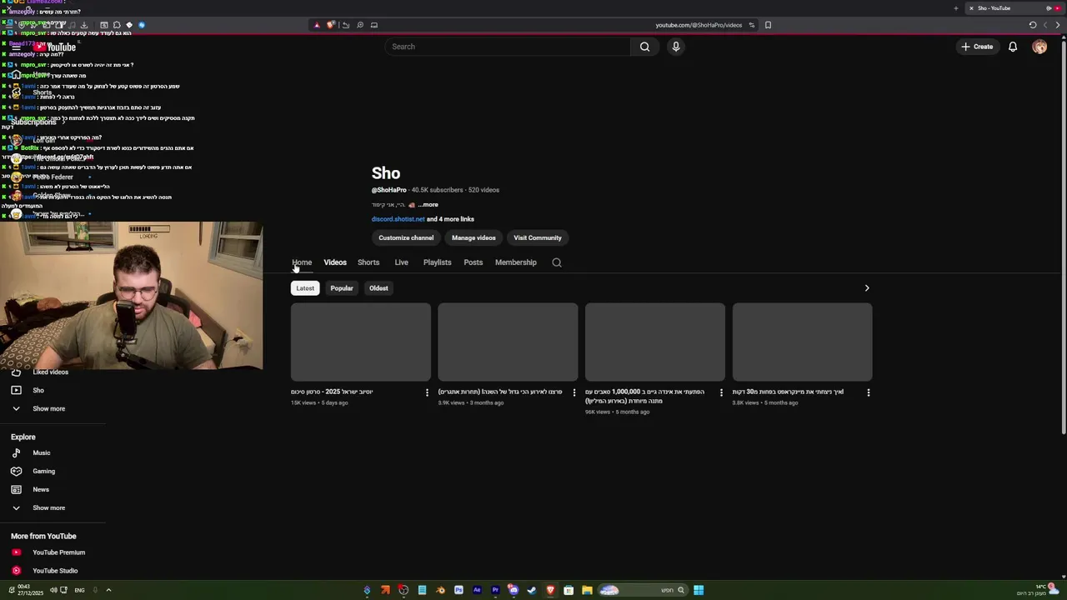Viewport: 1067px width, 600px height.
Task: Open the YouTube Studio sidebar entry
Action: [55, 571]
